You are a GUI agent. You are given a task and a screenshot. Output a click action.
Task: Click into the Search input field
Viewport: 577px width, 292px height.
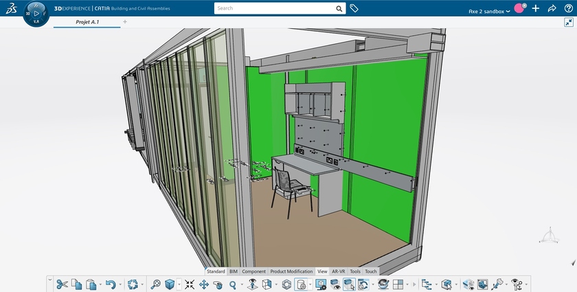click(x=275, y=8)
